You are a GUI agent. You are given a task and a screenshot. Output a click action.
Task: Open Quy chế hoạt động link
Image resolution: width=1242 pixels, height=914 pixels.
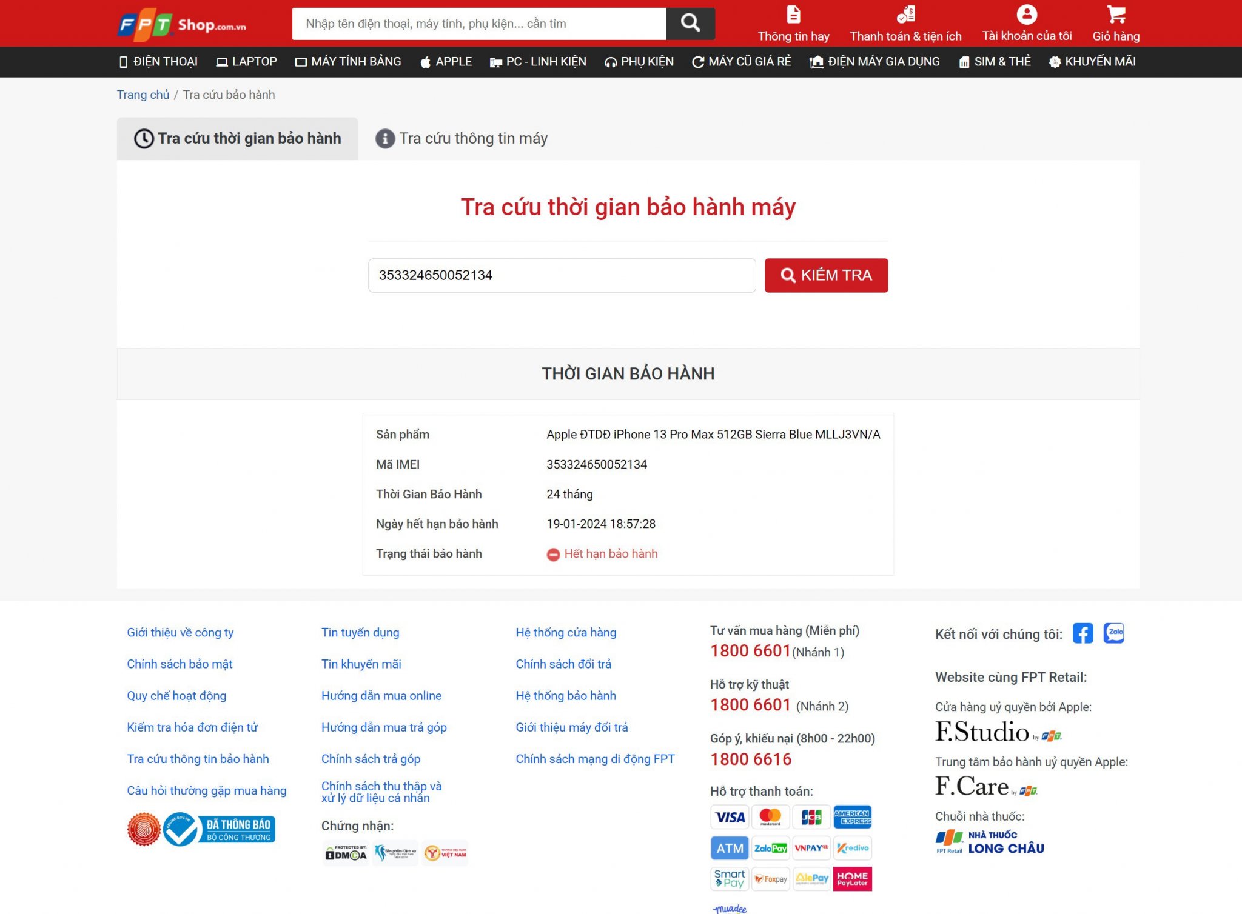(x=176, y=696)
